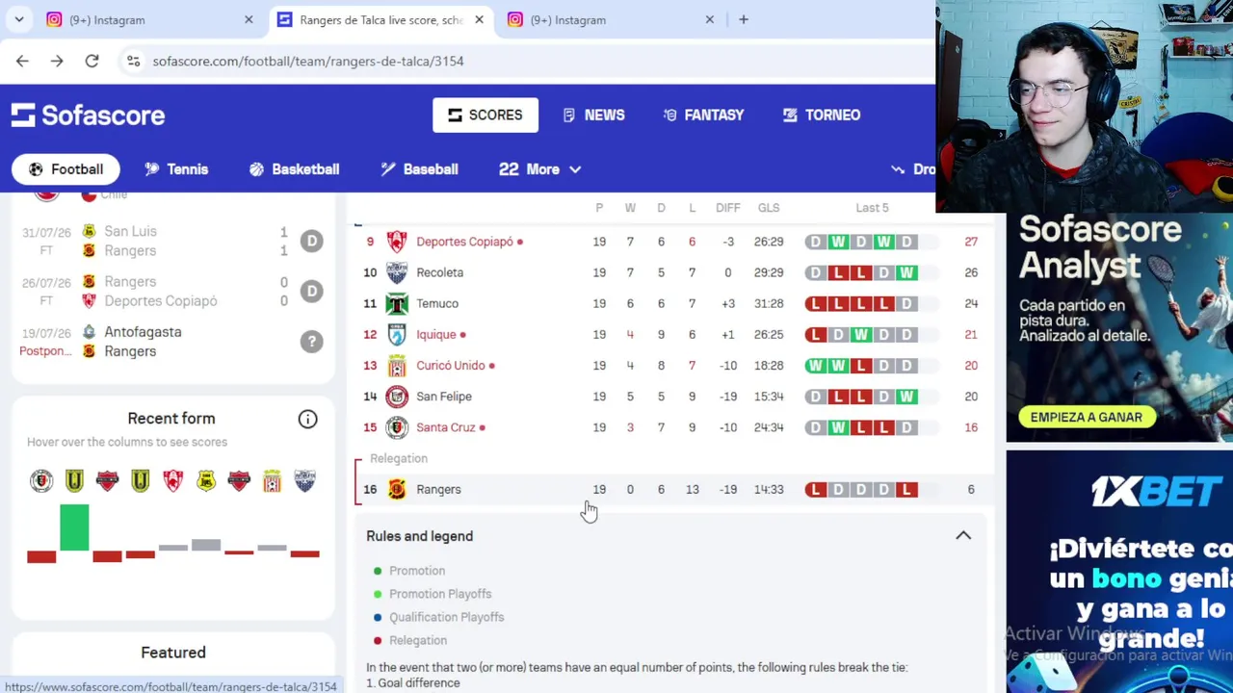The image size is (1233, 693).
Task: Expand the 22 More sports dropdown
Action: tap(539, 169)
